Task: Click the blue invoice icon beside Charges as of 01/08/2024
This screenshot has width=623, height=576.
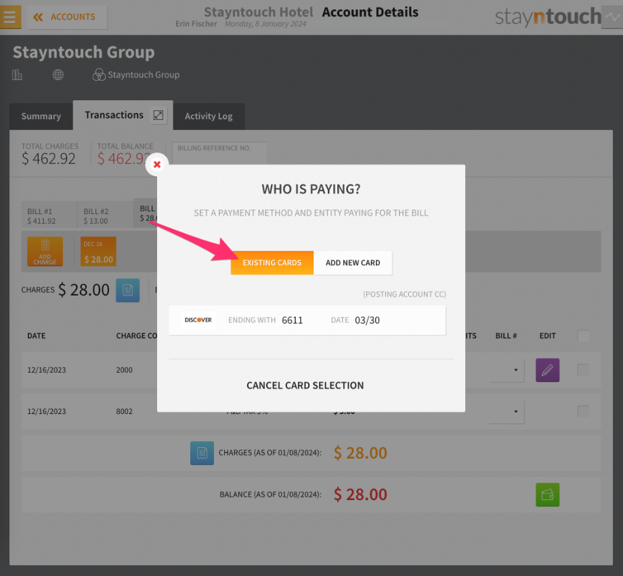Action: pyautogui.click(x=202, y=453)
